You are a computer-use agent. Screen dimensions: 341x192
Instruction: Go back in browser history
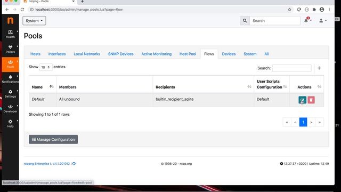[x=7, y=10]
